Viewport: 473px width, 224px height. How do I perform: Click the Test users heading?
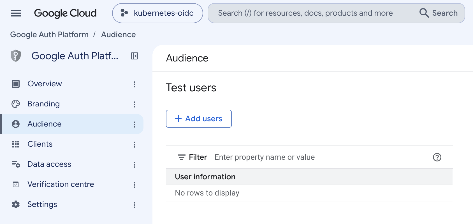(x=191, y=88)
